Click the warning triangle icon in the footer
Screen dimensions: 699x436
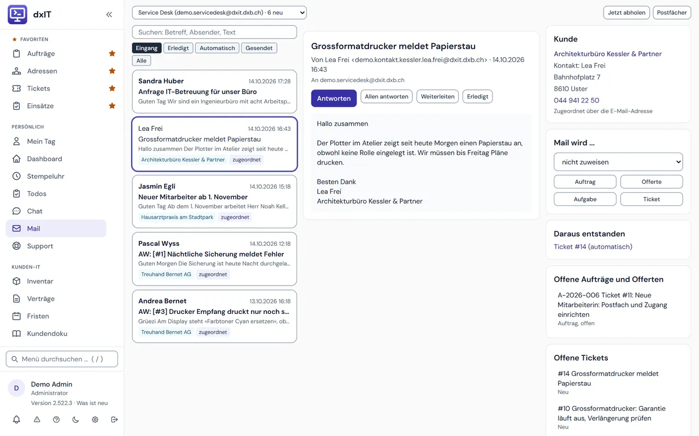click(37, 420)
